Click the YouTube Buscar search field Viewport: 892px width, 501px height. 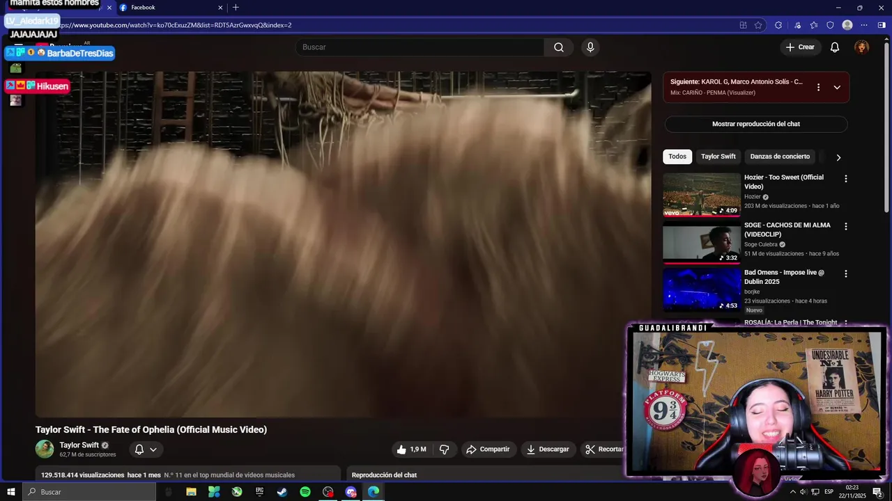tap(420, 47)
